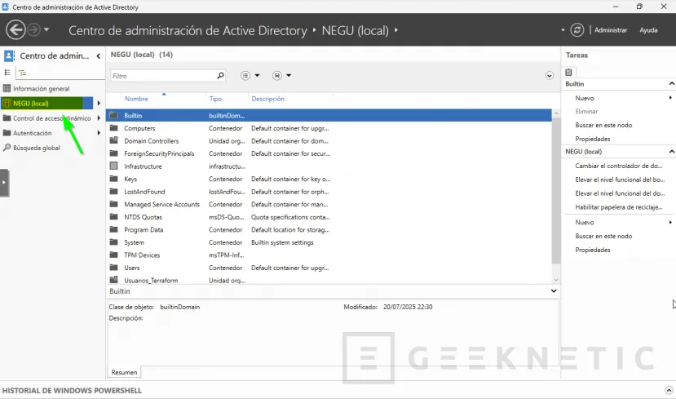This screenshot has height=399, width=676.
Task: Open Nuevo under Builtin tasks
Action: coord(584,98)
